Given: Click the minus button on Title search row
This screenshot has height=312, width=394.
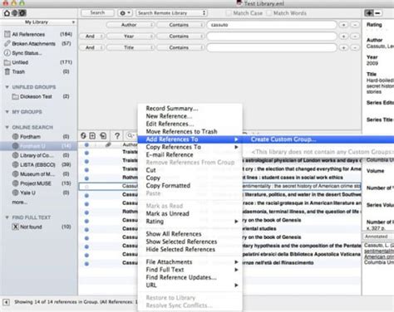Looking at the screenshot, I should click(x=355, y=47).
